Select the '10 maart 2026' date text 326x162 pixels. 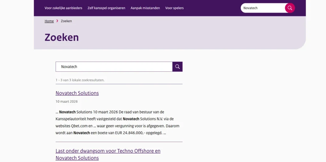67,102
